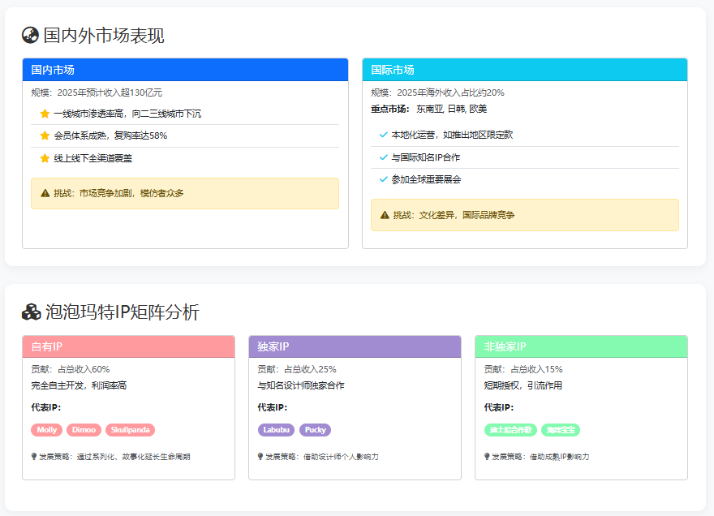The height and width of the screenshot is (516, 714).
Task: Click the text 贡献：占总收入15%
Action: (x=523, y=369)
